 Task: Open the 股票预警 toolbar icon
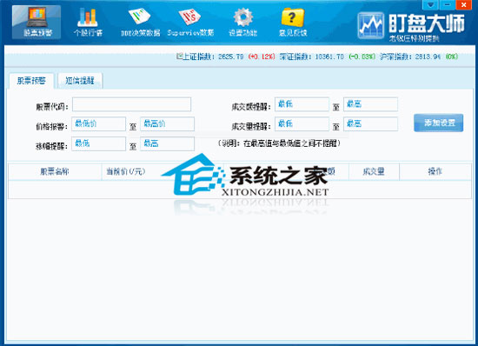tap(37, 22)
